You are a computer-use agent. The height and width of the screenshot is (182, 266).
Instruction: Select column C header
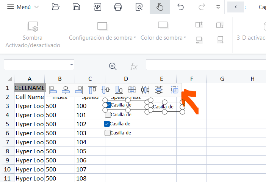coord(90,79)
